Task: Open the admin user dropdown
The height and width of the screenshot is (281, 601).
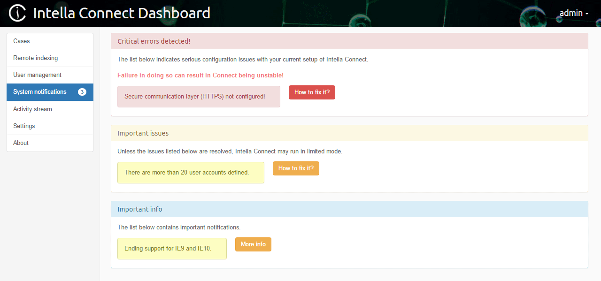Action: (573, 13)
